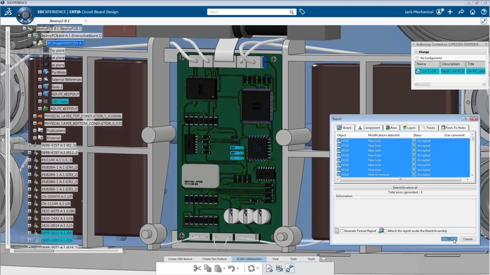Select the xy plane icon in tree
490x275 pixels.
(46, 50)
